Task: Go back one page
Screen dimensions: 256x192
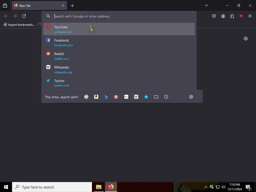Action: (6, 16)
